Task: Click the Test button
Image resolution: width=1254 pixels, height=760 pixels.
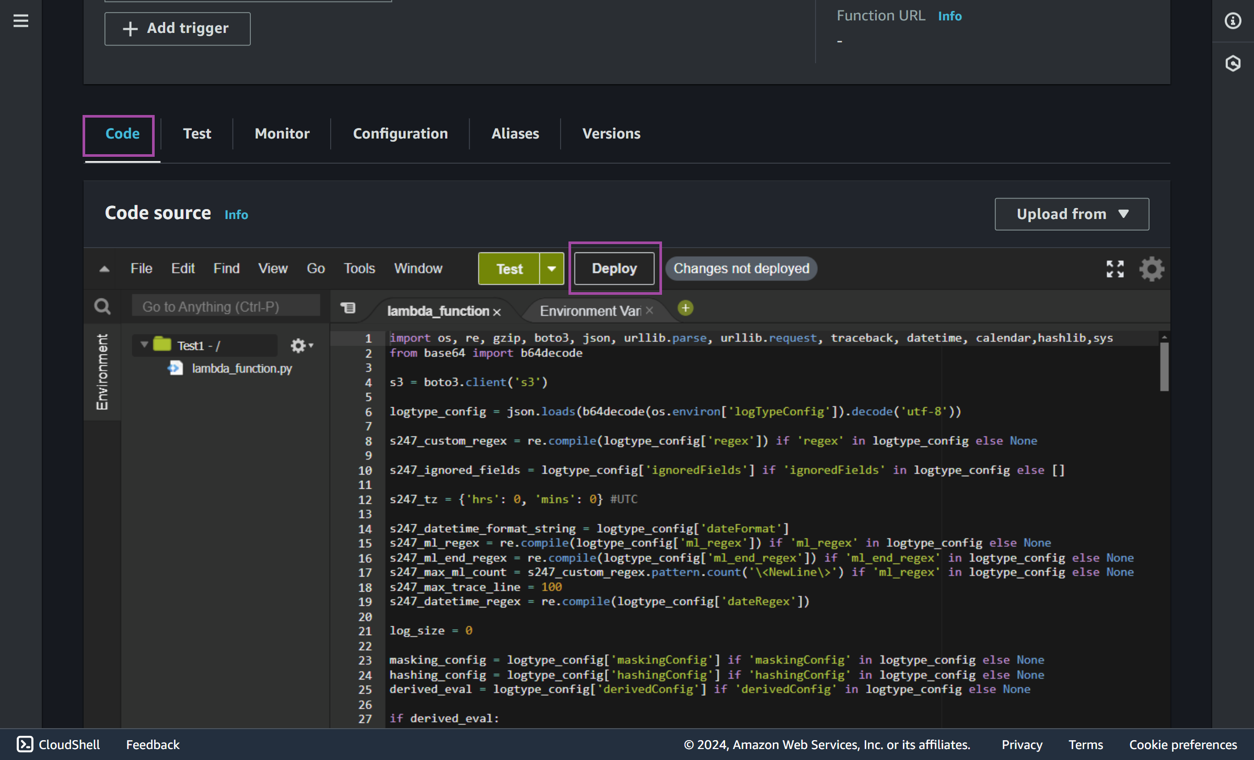Action: point(508,269)
